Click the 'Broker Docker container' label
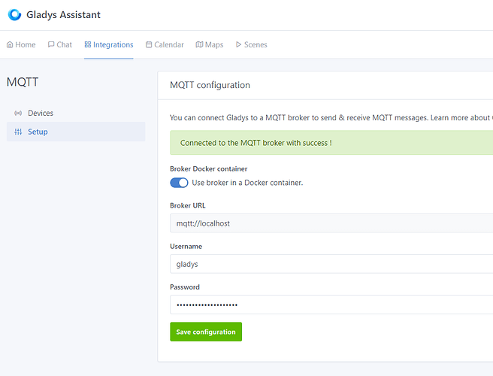Screen dimensions: 493x376 coord(209,169)
